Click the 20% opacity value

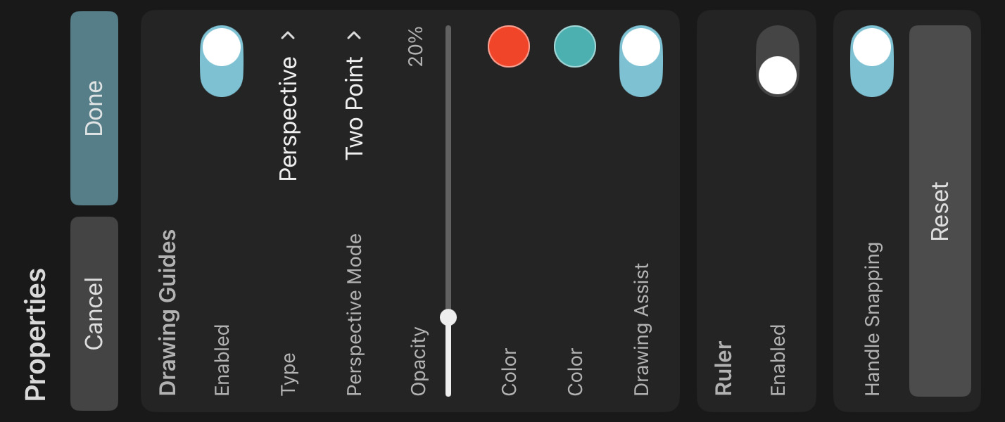pos(416,46)
